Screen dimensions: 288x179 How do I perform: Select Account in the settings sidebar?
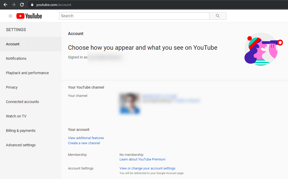(31, 44)
